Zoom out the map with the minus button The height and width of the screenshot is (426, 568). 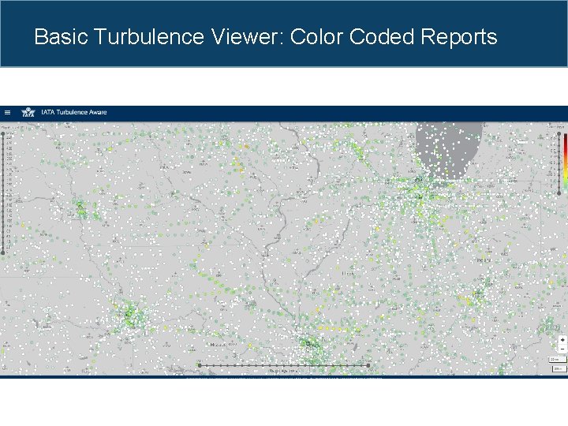coord(562,349)
